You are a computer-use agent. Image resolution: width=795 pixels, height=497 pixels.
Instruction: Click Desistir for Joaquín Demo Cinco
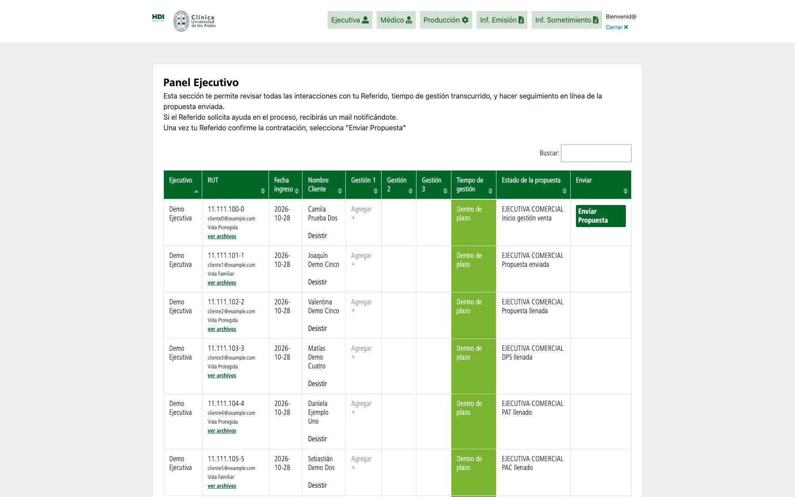318,282
